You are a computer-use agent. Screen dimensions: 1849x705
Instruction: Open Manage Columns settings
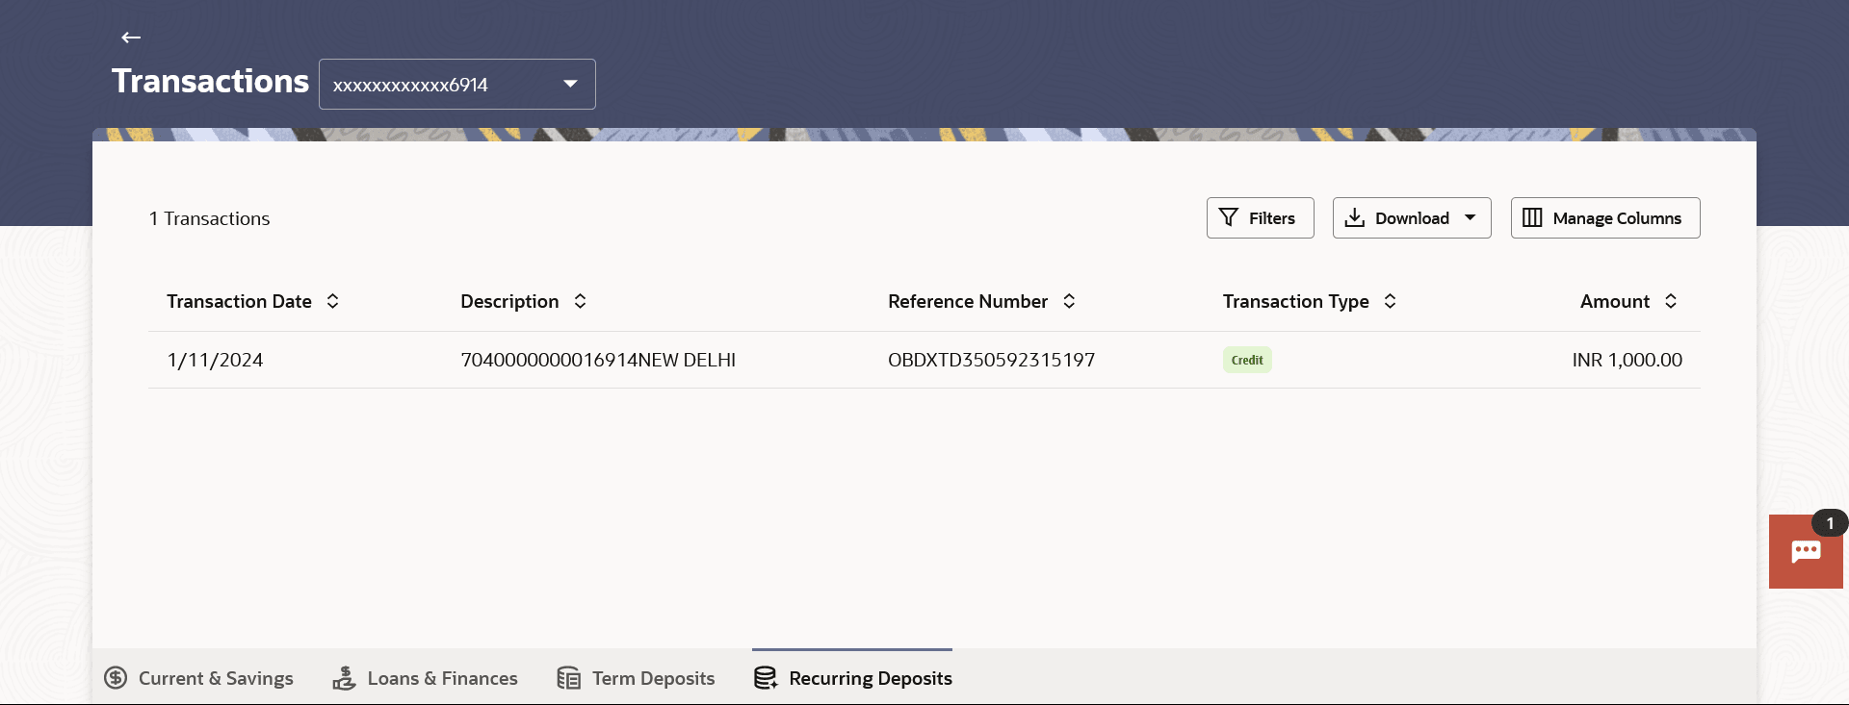coord(1605,218)
